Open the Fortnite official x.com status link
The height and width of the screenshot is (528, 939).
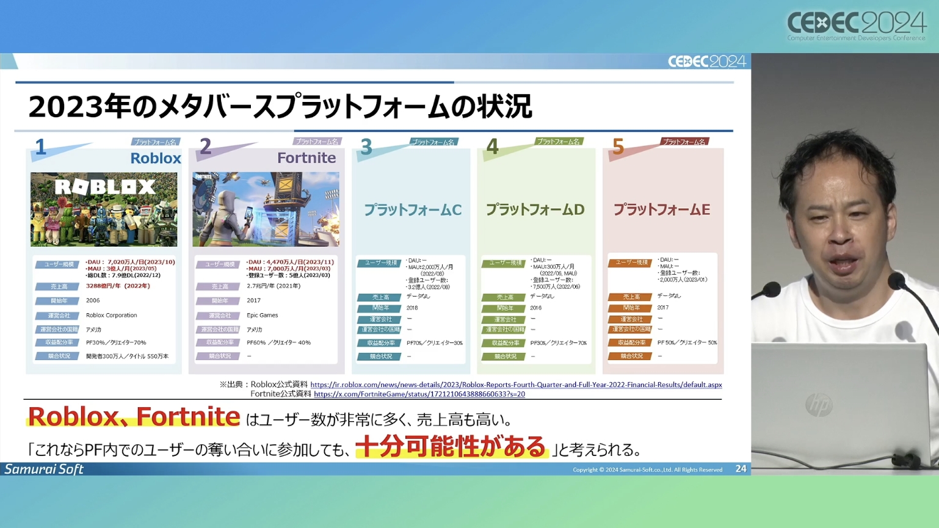pos(419,394)
